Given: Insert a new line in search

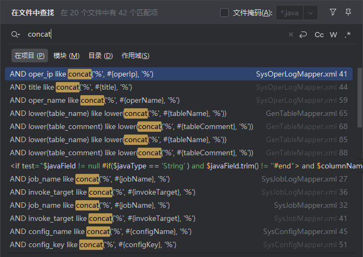Looking at the screenshot, I should (303, 35).
